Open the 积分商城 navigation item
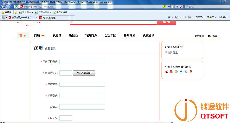The height and width of the screenshot is (123, 230). (129, 36)
